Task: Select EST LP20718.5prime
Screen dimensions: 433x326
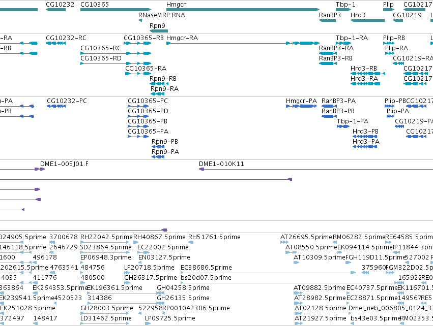Action: coord(149,268)
